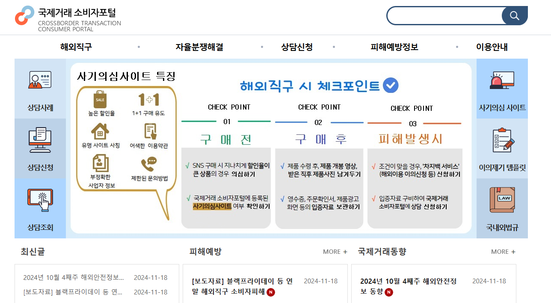551x303 pixels.
Task: Open 이의제기 템플릿 checklist icon
Action: pyautogui.click(x=502, y=140)
